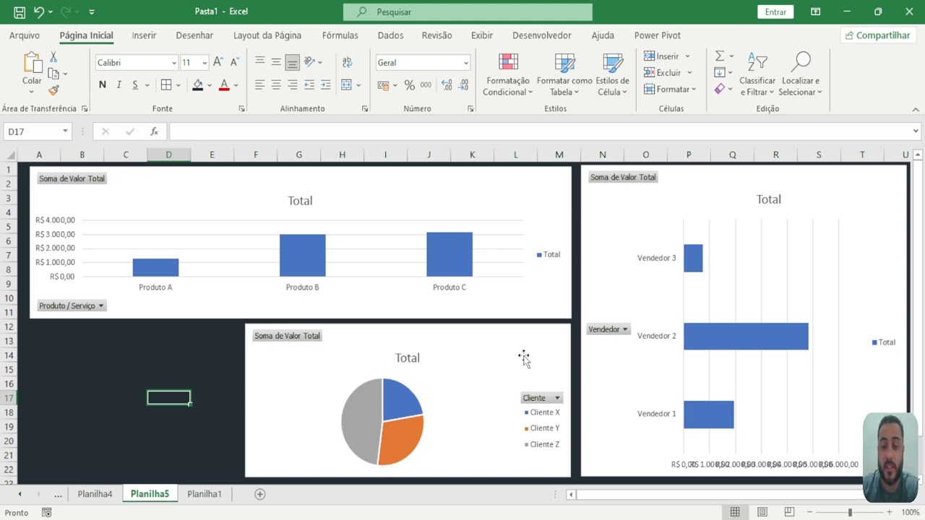Open the Fórmulas ribbon tab
925x520 pixels.
click(x=340, y=35)
